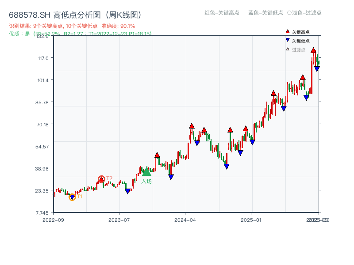Select red high triangle at the 101.4 level
This screenshot has width=354, height=265.
pyautogui.click(x=303, y=77)
